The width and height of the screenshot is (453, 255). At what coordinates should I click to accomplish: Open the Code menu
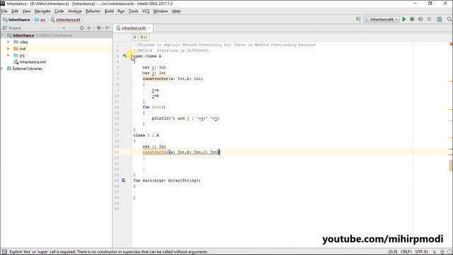[x=59, y=11]
